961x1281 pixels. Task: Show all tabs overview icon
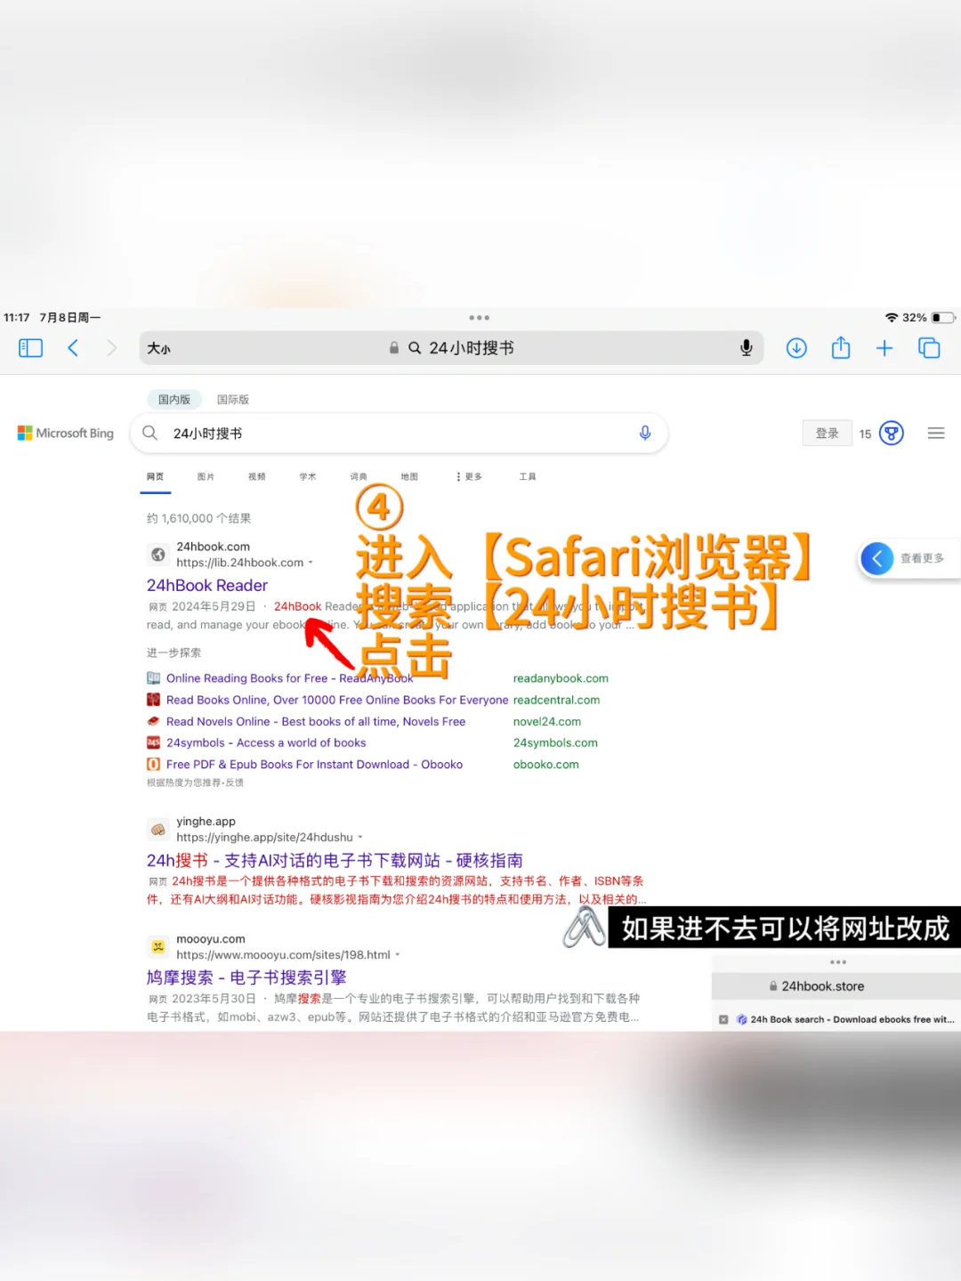click(929, 348)
